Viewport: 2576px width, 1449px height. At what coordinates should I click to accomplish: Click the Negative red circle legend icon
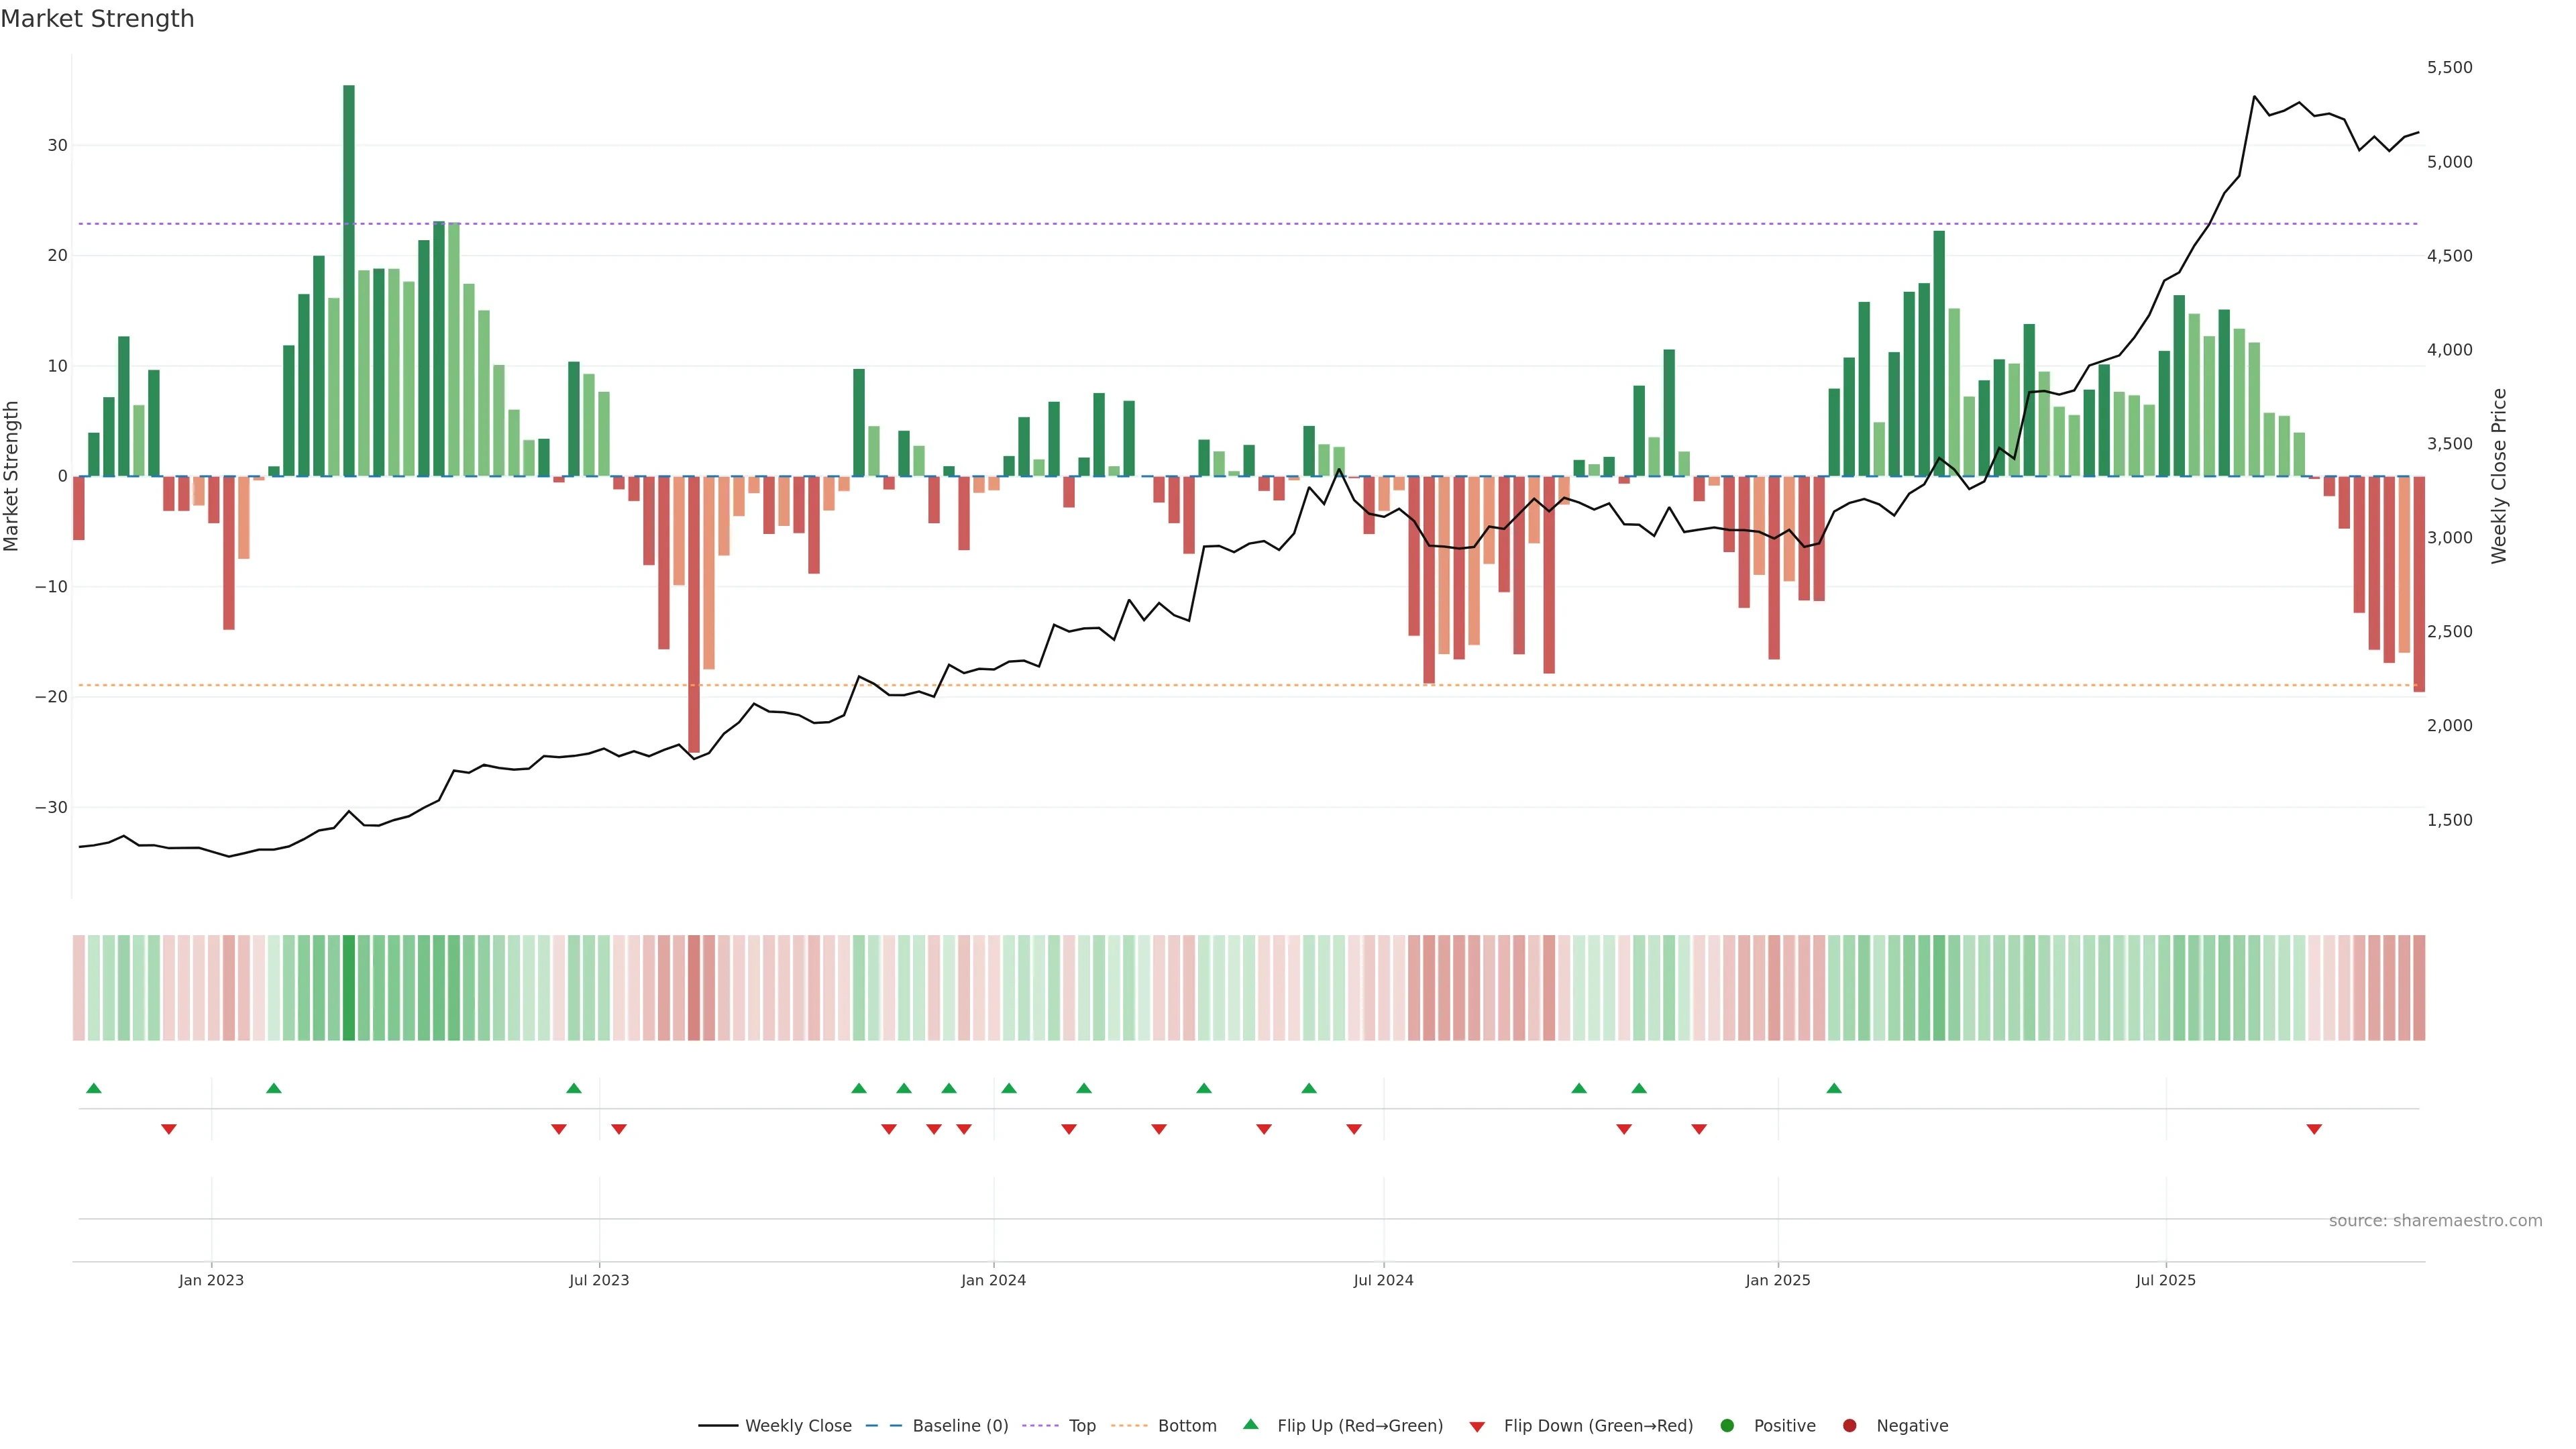[x=1849, y=1426]
